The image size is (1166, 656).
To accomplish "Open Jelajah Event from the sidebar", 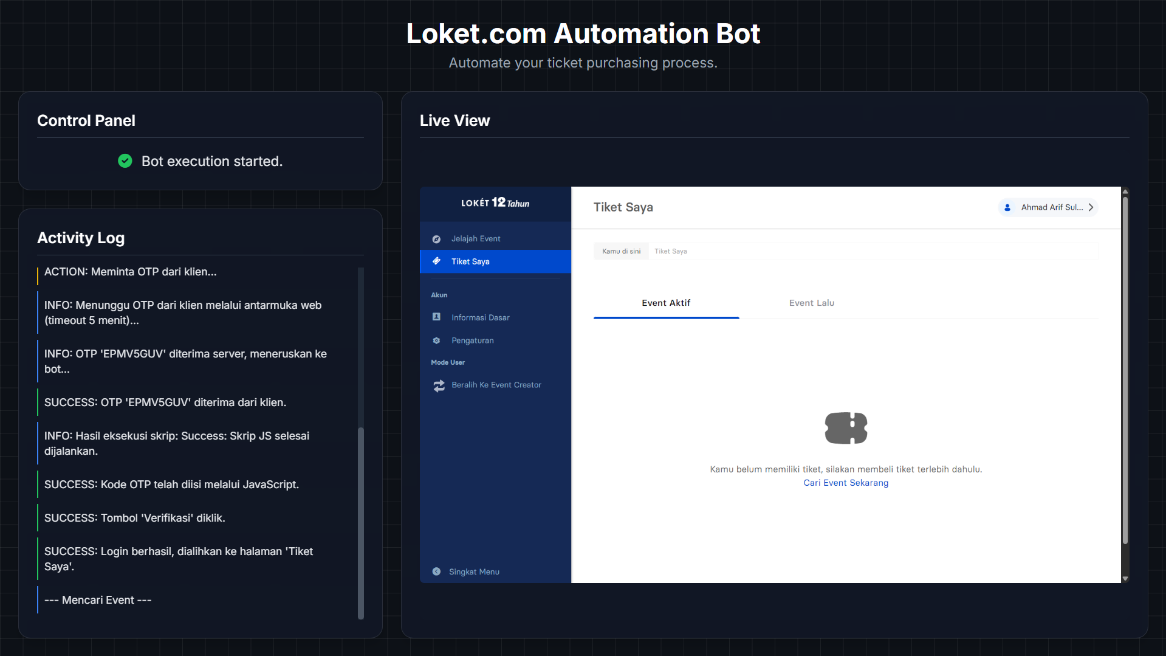I will click(475, 238).
